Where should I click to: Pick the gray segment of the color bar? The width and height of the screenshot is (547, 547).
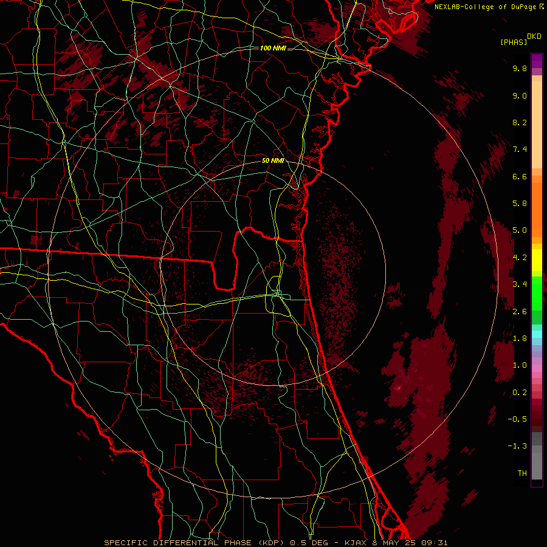point(537,456)
